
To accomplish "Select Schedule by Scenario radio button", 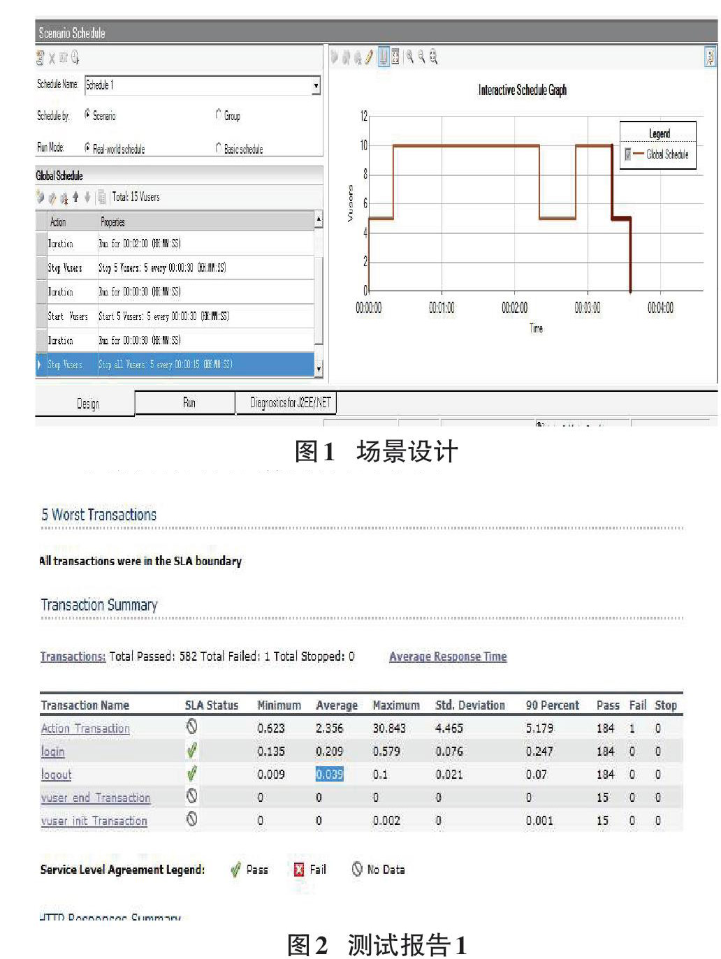I will [87, 114].
